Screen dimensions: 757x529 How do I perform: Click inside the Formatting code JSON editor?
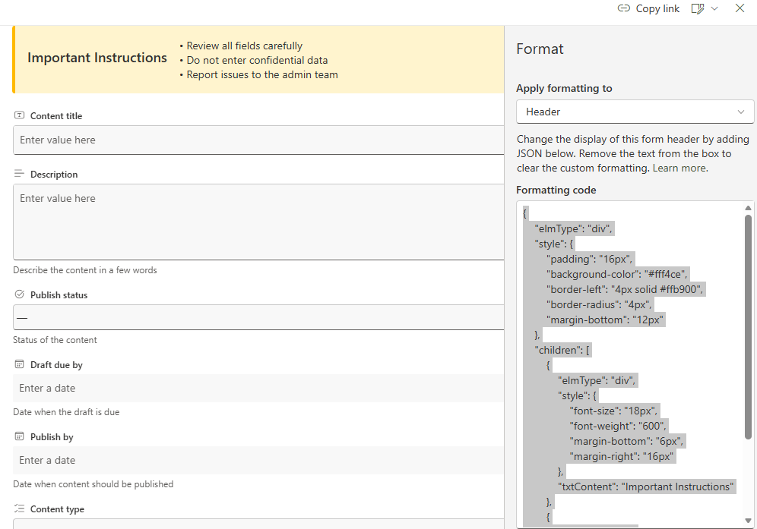click(x=631, y=364)
